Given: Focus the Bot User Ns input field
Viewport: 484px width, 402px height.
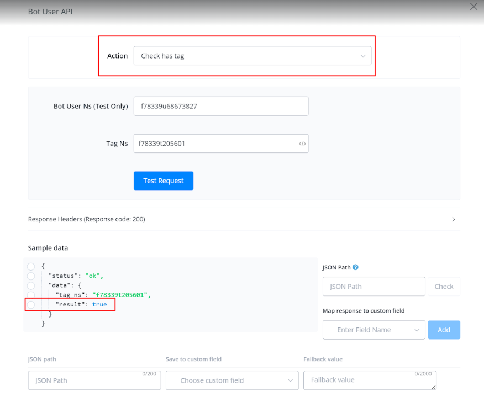Looking at the screenshot, I should click(x=220, y=106).
